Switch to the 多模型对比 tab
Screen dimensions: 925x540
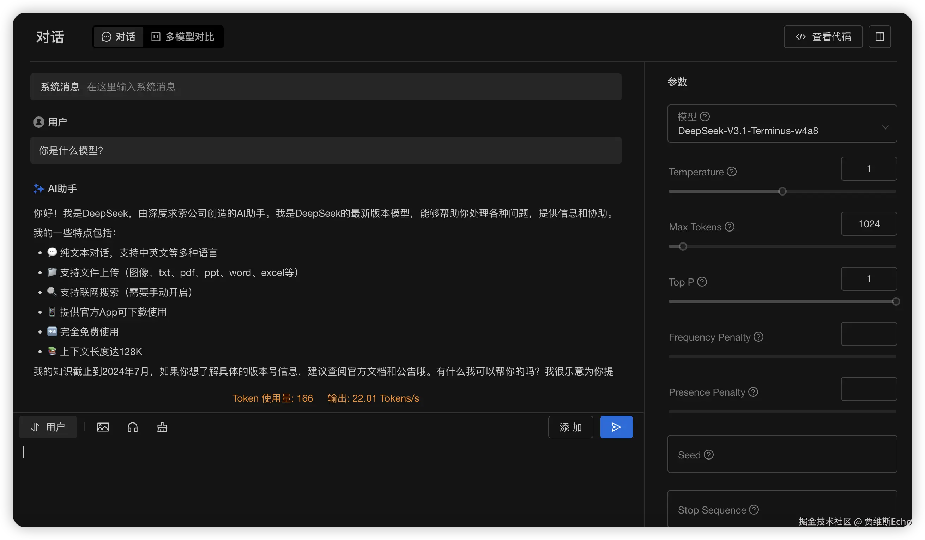click(x=183, y=37)
